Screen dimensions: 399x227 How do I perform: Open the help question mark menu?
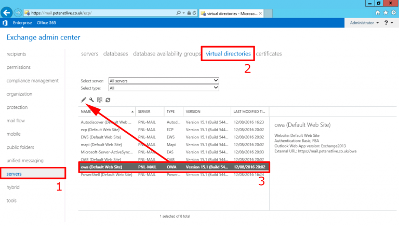click(x=388, y=23)
